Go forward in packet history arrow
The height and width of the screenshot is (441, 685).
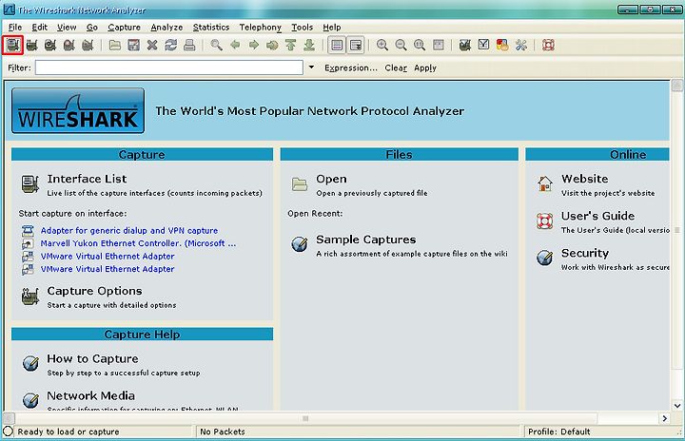coord(254,45)
